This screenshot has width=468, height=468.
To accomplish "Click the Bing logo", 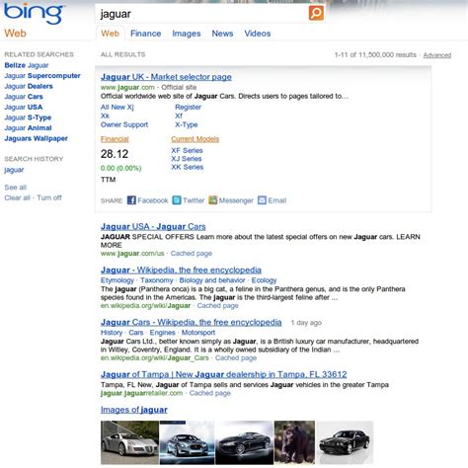I will coord(34,14).
